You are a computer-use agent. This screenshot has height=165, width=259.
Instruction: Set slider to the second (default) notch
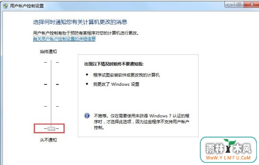point(51,84)
